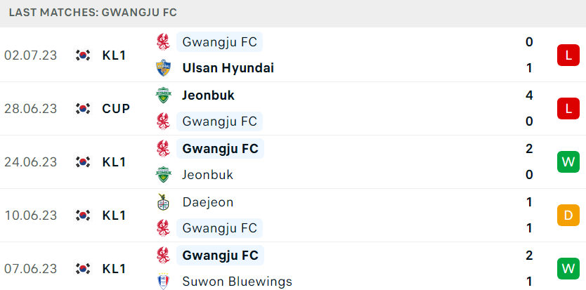Click Jeonbuk crest in the 24.06.23 match

click(163, 175)
